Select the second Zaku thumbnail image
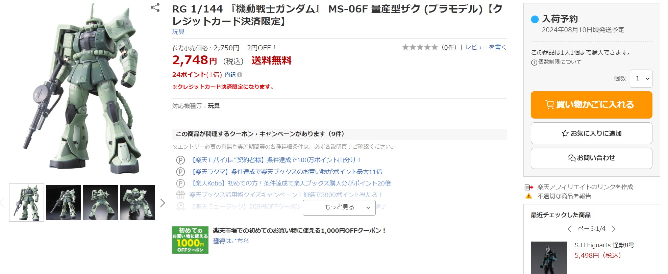 click(64, 202)
